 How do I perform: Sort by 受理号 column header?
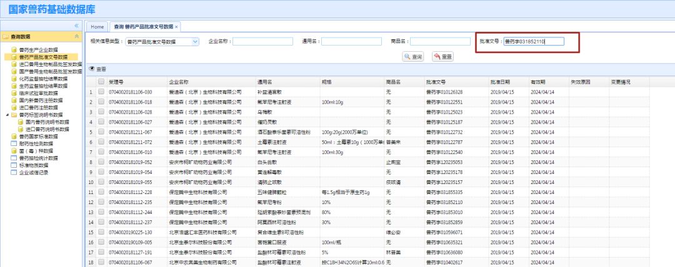point(136,82)
